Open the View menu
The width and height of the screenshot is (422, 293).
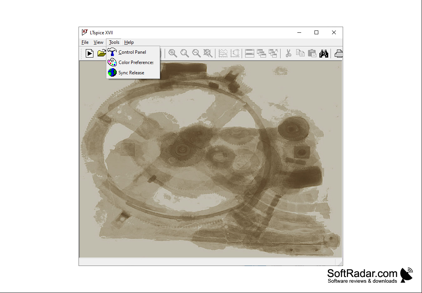pos(98,42)
